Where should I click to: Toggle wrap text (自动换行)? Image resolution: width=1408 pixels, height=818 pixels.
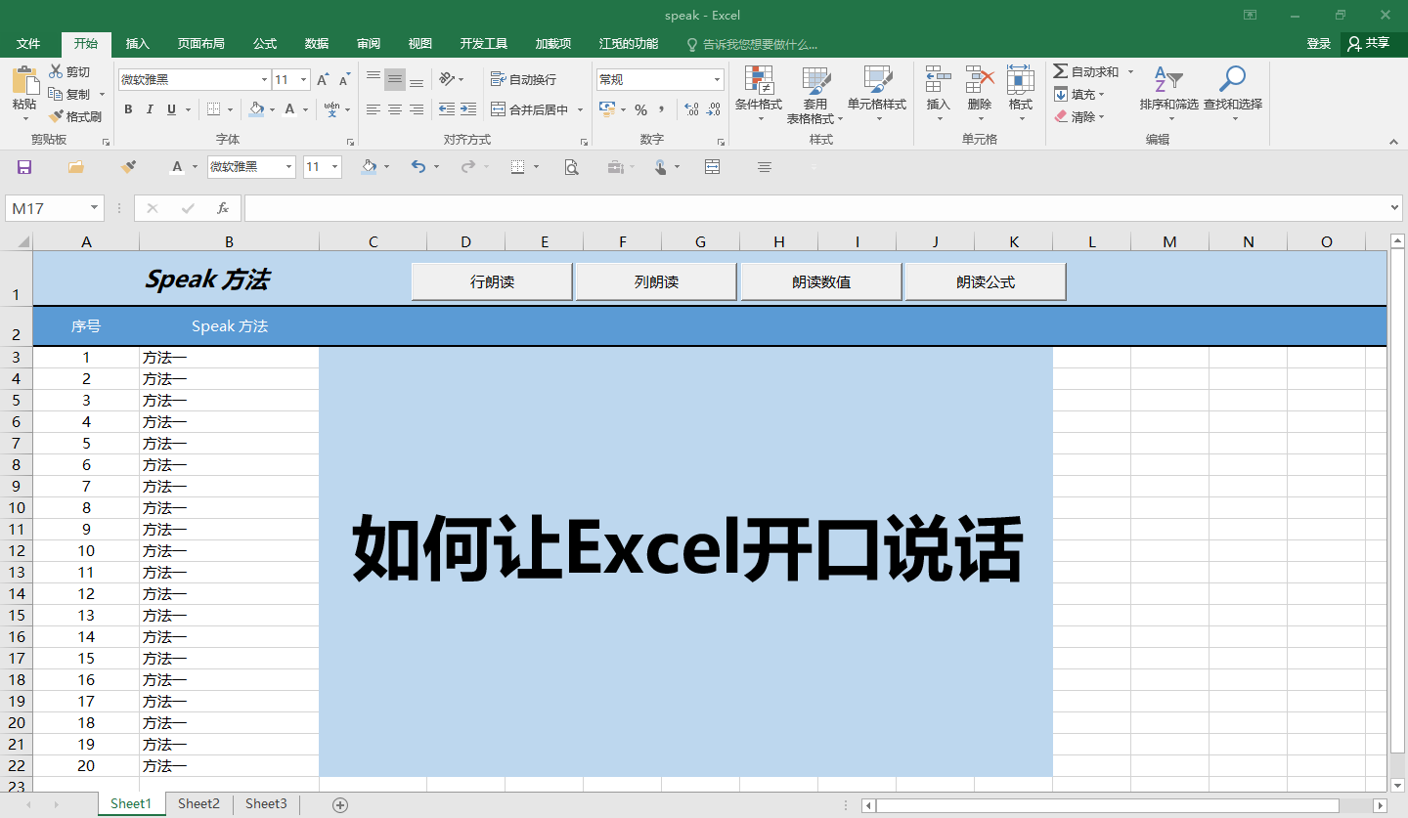[x=523, y=79]
